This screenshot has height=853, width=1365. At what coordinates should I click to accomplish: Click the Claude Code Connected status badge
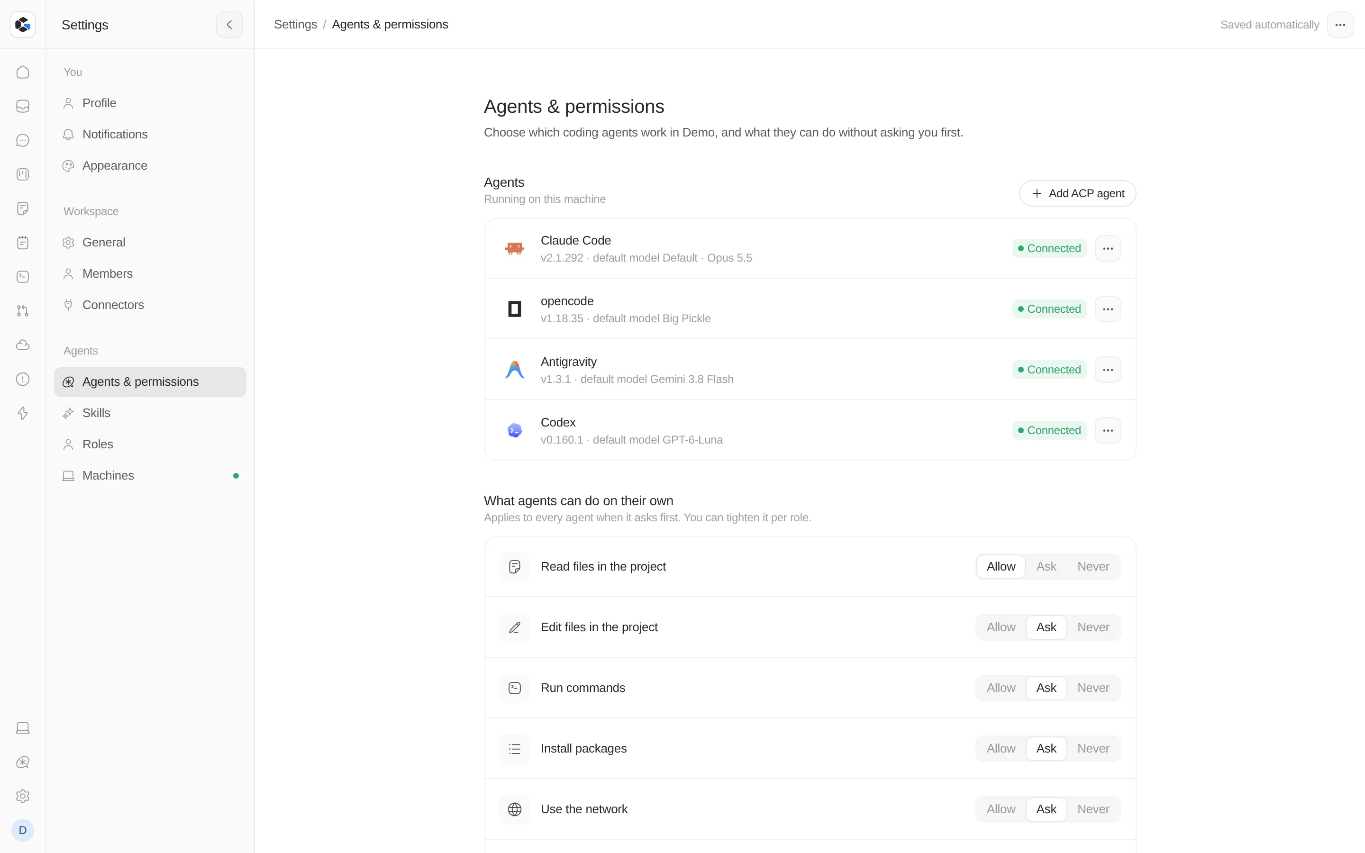1049,248
